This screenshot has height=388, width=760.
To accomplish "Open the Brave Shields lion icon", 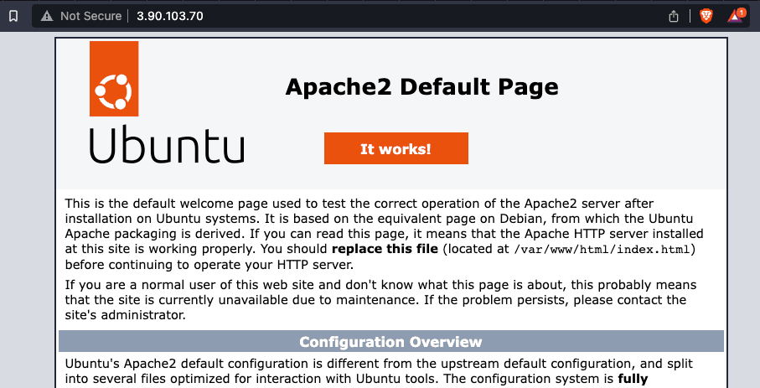I will (706, 16).
